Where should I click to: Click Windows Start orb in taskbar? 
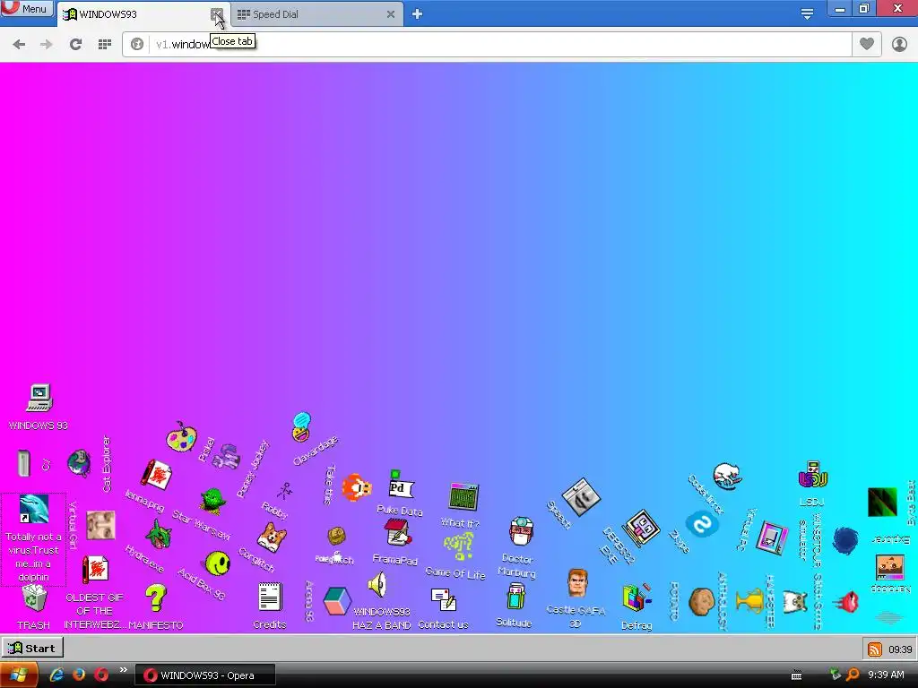click(18, 675)
